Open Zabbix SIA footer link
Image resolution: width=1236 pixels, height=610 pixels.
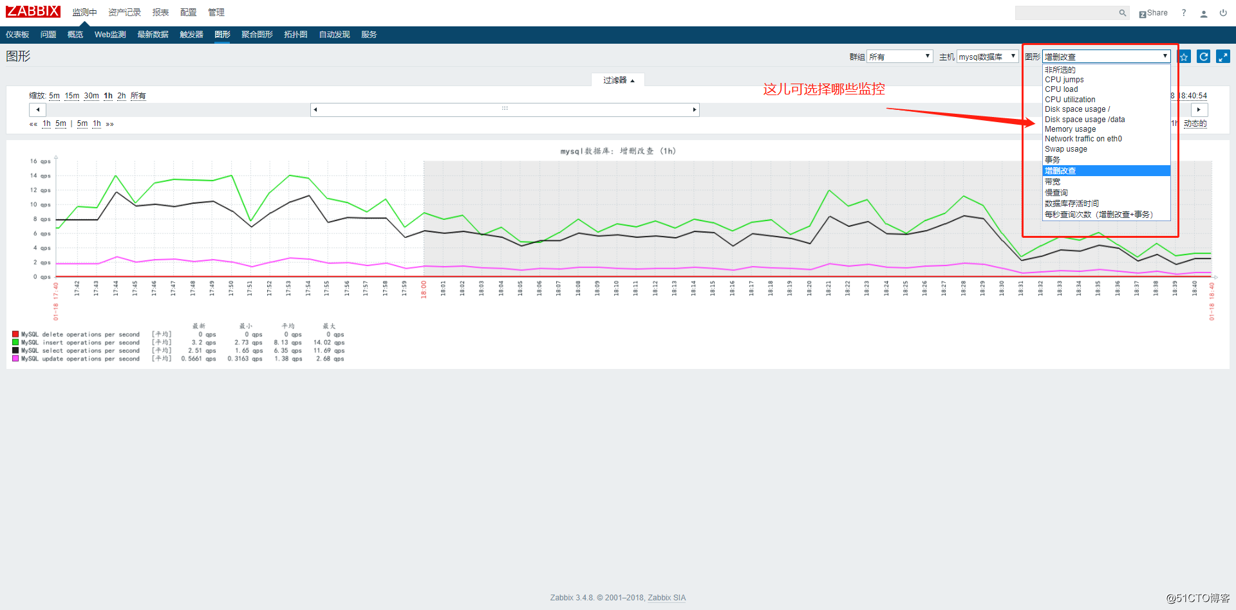[667, 598]
